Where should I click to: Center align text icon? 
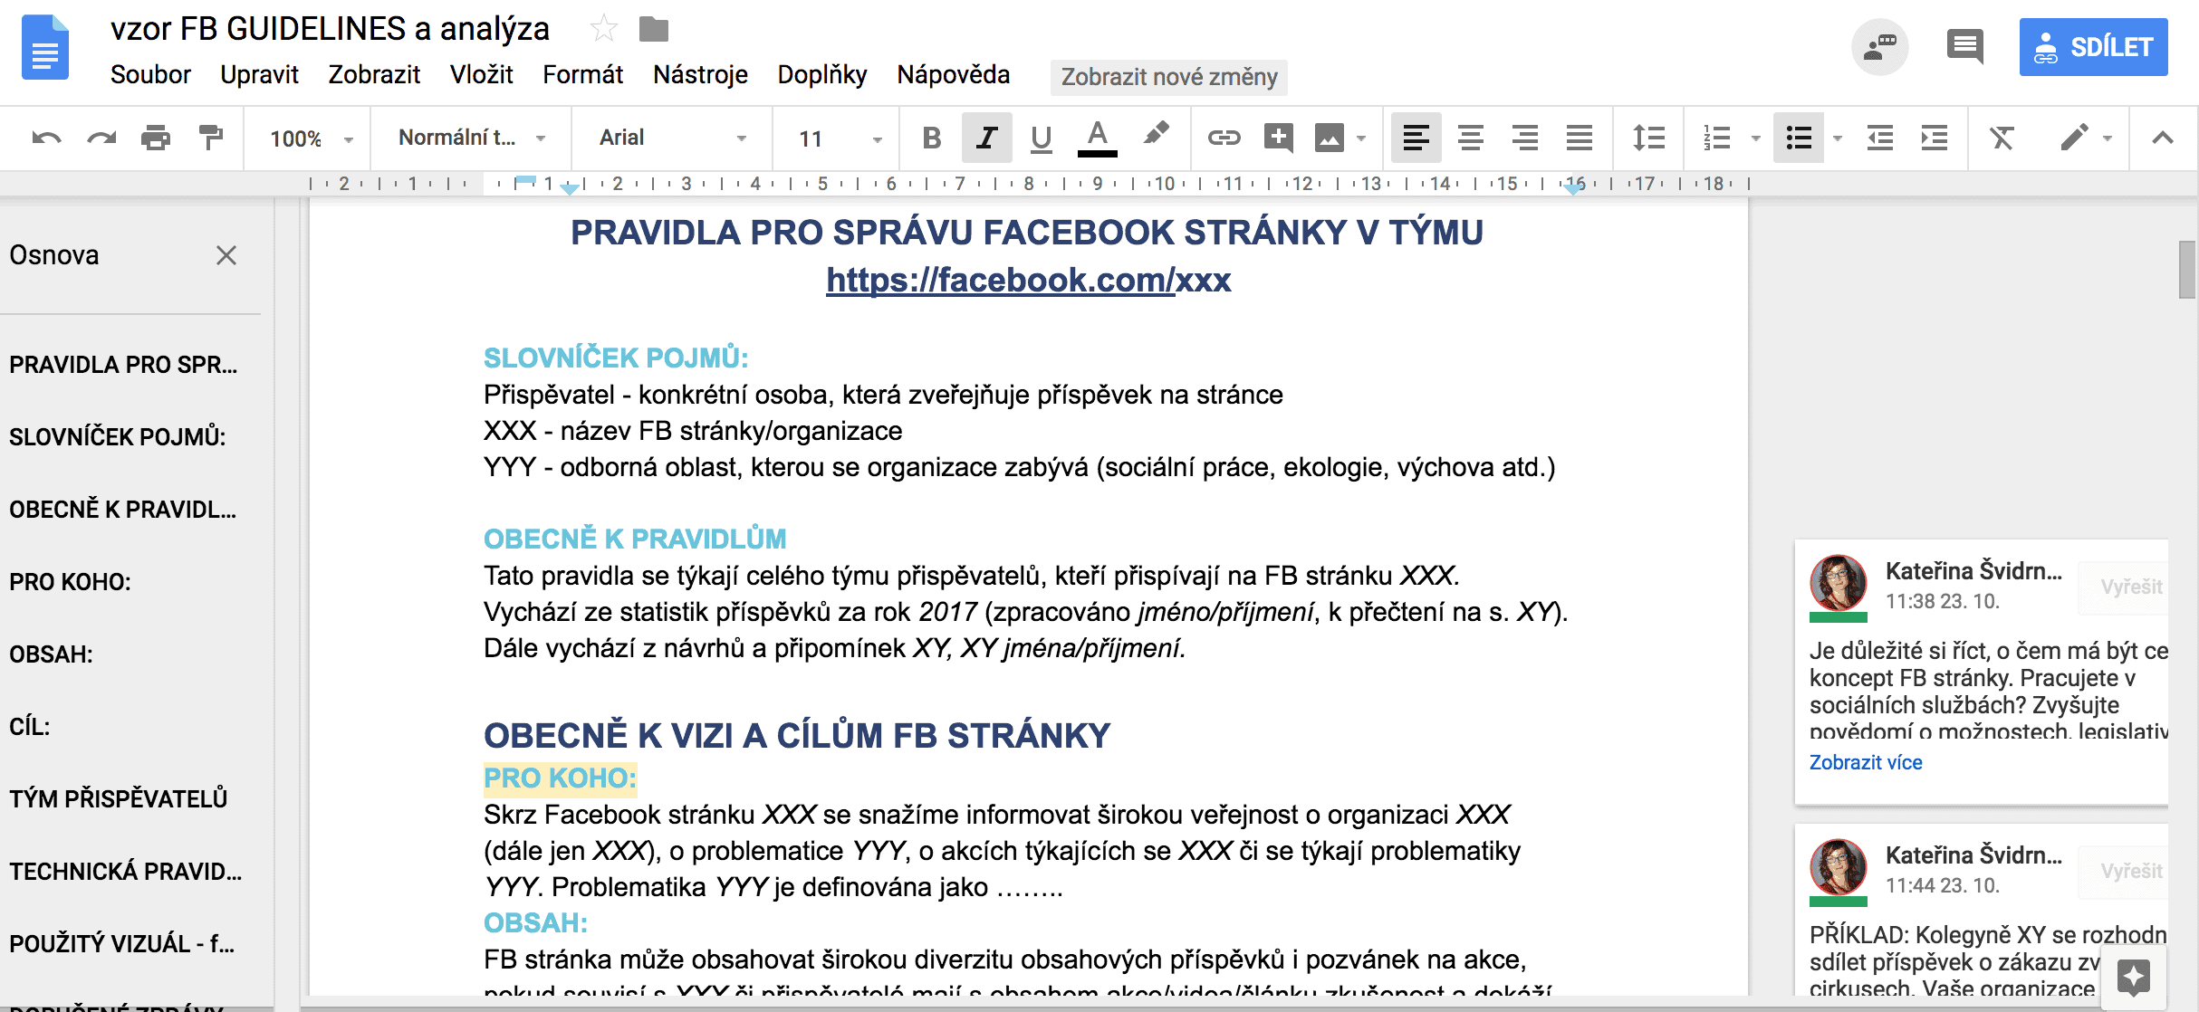click(1471, 138)
